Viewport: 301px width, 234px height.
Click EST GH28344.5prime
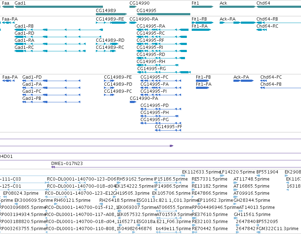(252, 200)
